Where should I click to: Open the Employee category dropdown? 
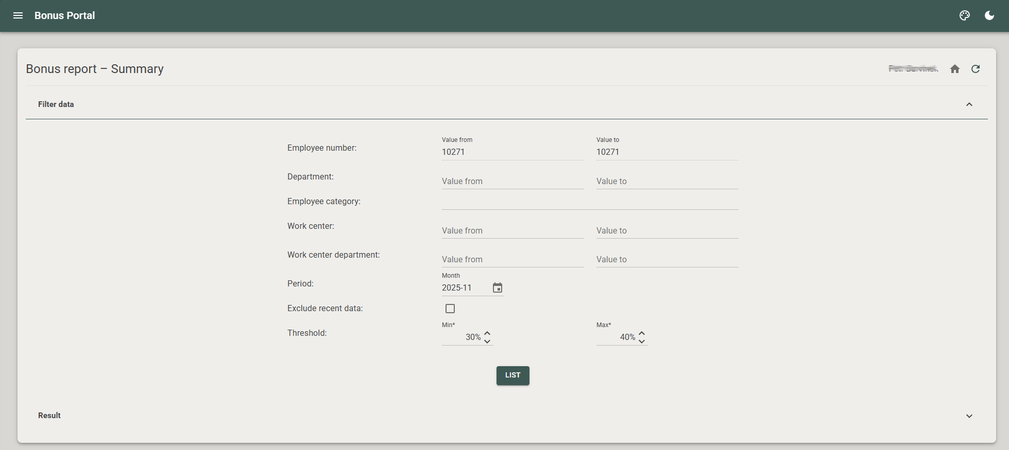pos(590,202)
